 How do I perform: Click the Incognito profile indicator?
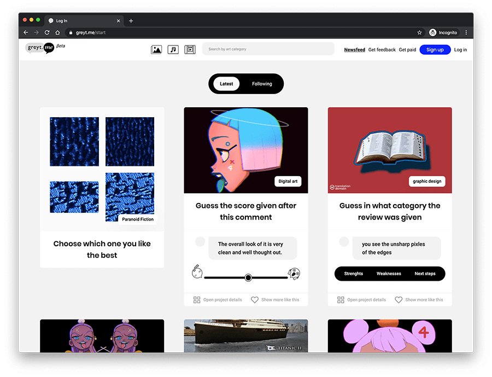coord(443,32)
